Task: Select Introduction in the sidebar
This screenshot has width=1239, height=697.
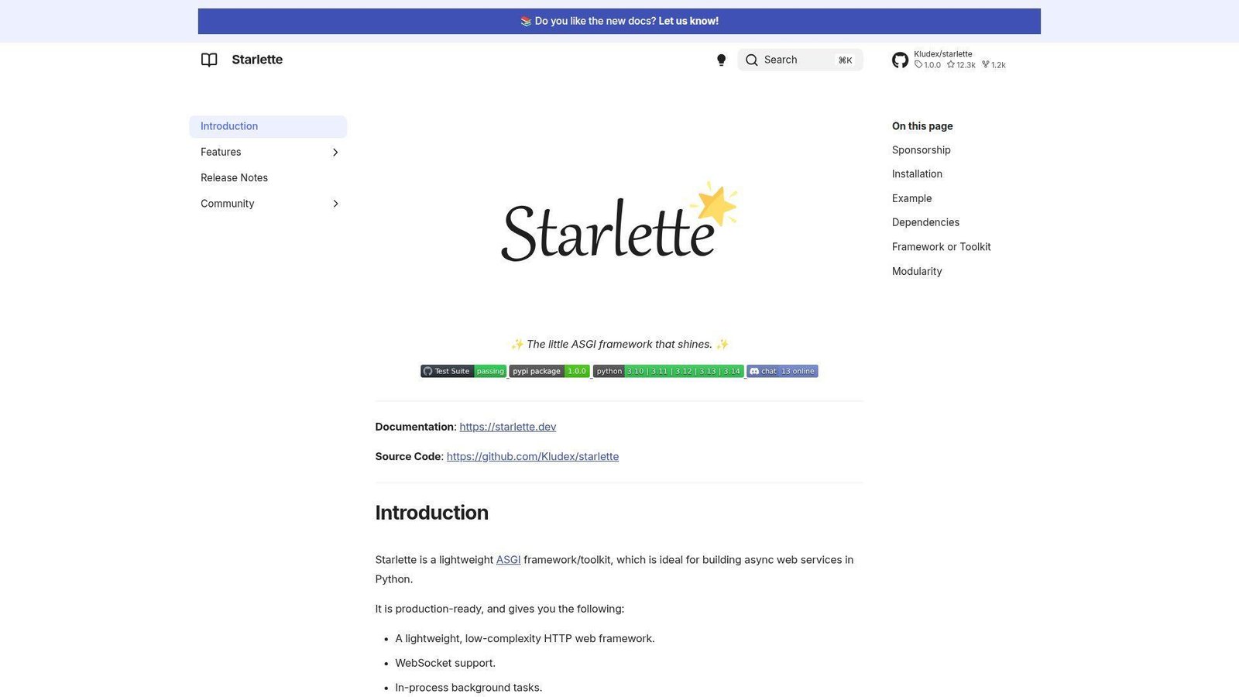Action: (x=268, y=126)
